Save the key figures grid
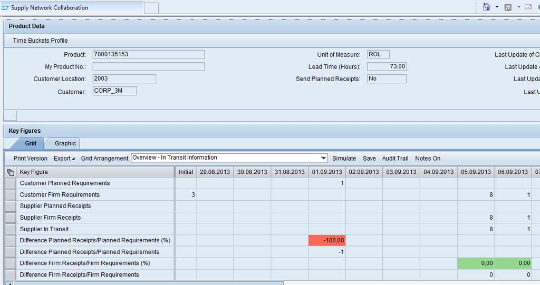Image resolution: width=540 pixels, height=285 pixels. click(369, 159)
